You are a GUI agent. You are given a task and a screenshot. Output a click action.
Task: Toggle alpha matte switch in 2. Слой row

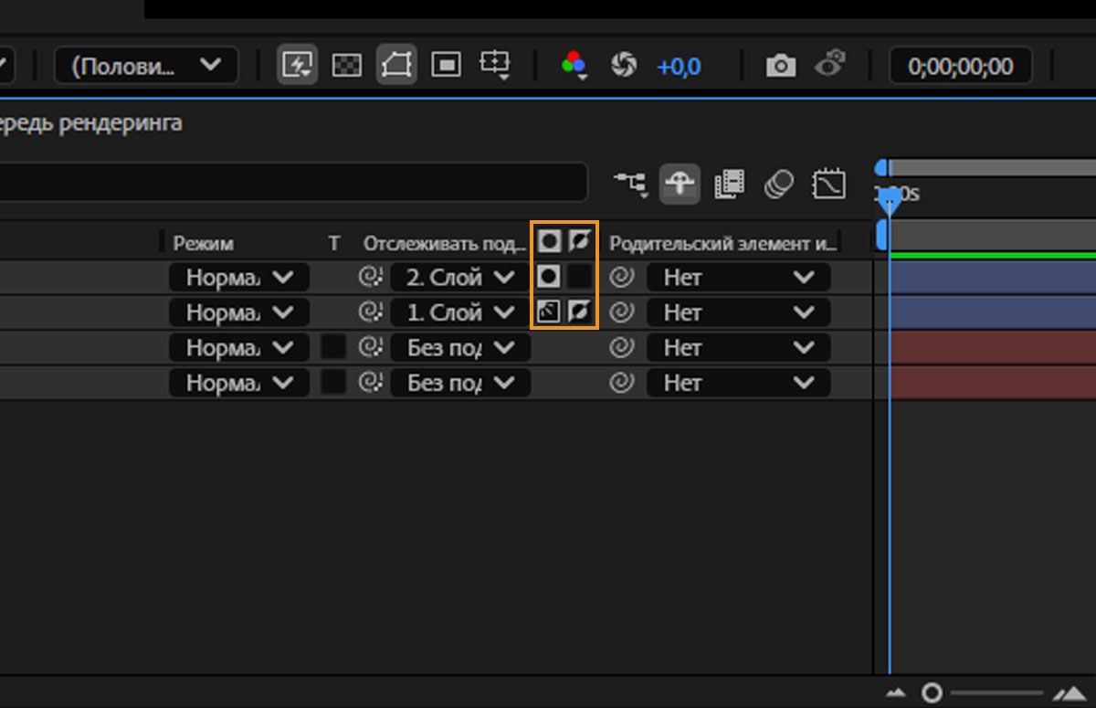549,276
